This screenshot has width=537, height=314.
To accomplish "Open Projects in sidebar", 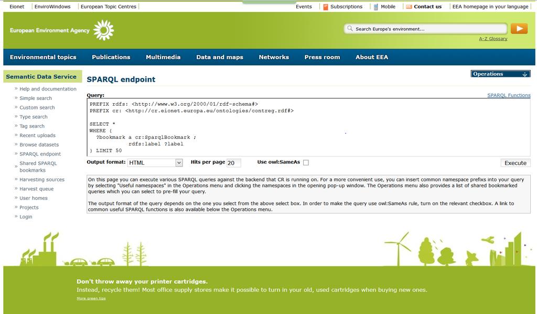I will [x=29, y=207].
